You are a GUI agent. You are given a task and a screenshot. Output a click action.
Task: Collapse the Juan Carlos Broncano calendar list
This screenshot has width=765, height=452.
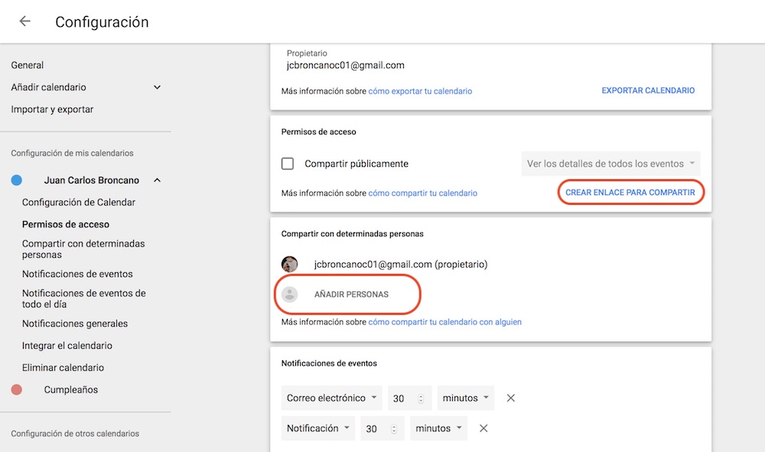coord(157,180)
